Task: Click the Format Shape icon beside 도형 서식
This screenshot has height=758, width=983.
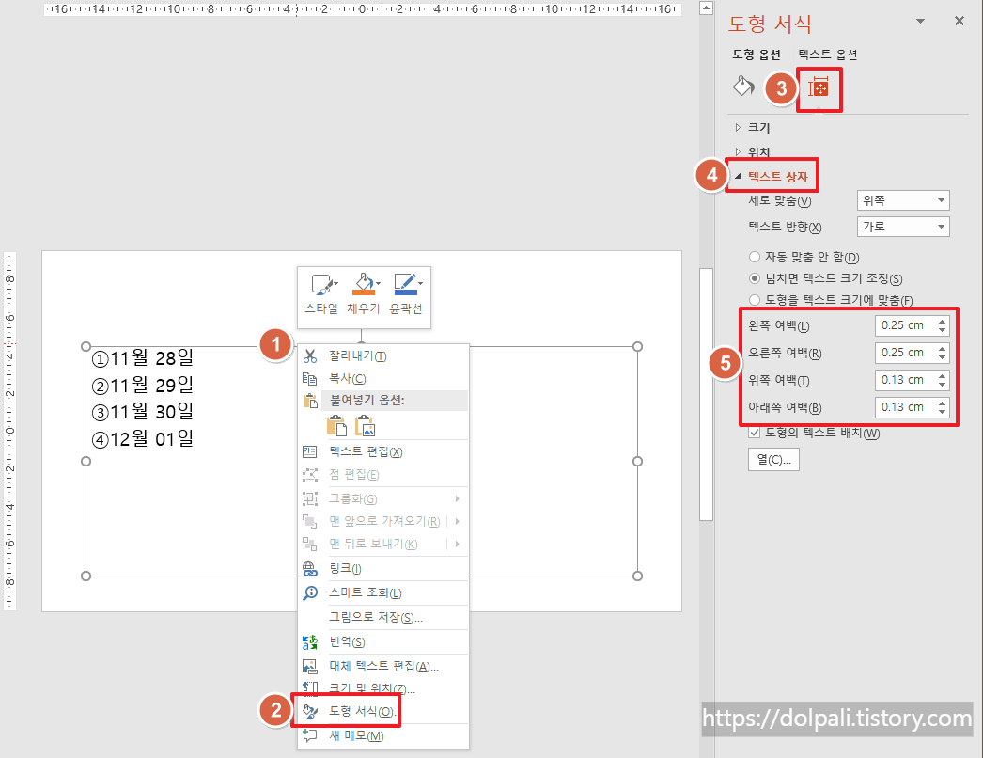Action: [x=310, y=712]
